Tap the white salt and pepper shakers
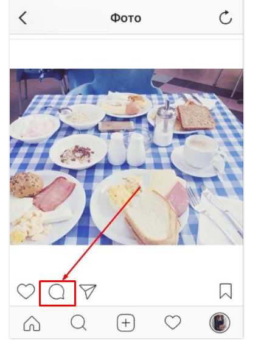Image resolution: width=261 pixels, height=340 pixels. click(x=127, y=149)
